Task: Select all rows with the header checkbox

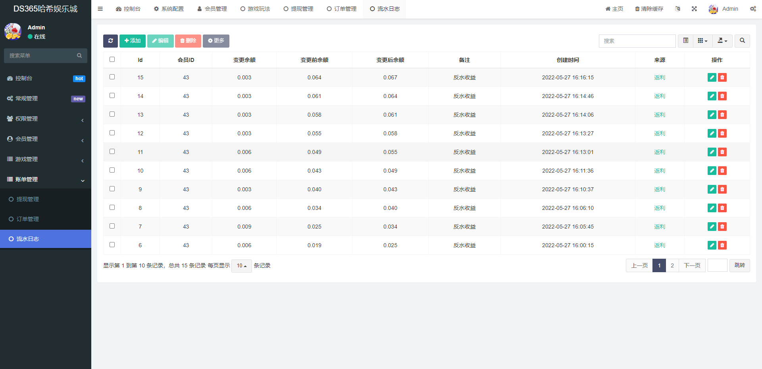Action: tap(112, 59)
